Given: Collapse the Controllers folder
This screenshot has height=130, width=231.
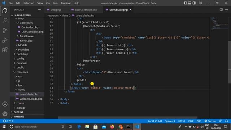Looking at the screenshot, I should (26, 23).
